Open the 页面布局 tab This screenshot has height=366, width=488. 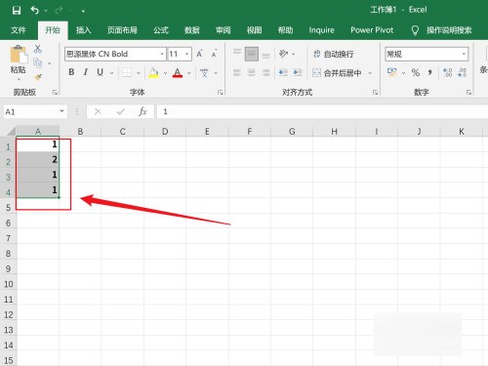(x=122, y=30)
